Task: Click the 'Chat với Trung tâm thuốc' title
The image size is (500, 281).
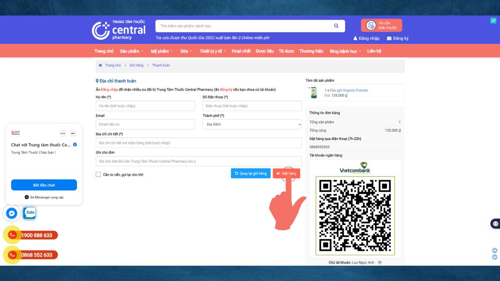Action: pos(41,145)
